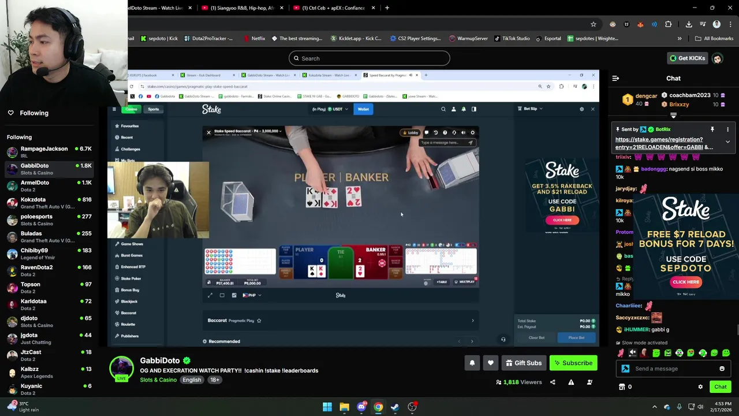The image size is (739, 416).
Task: Open the browser extensions puzzle icon
Action: (x=668, y=24)
